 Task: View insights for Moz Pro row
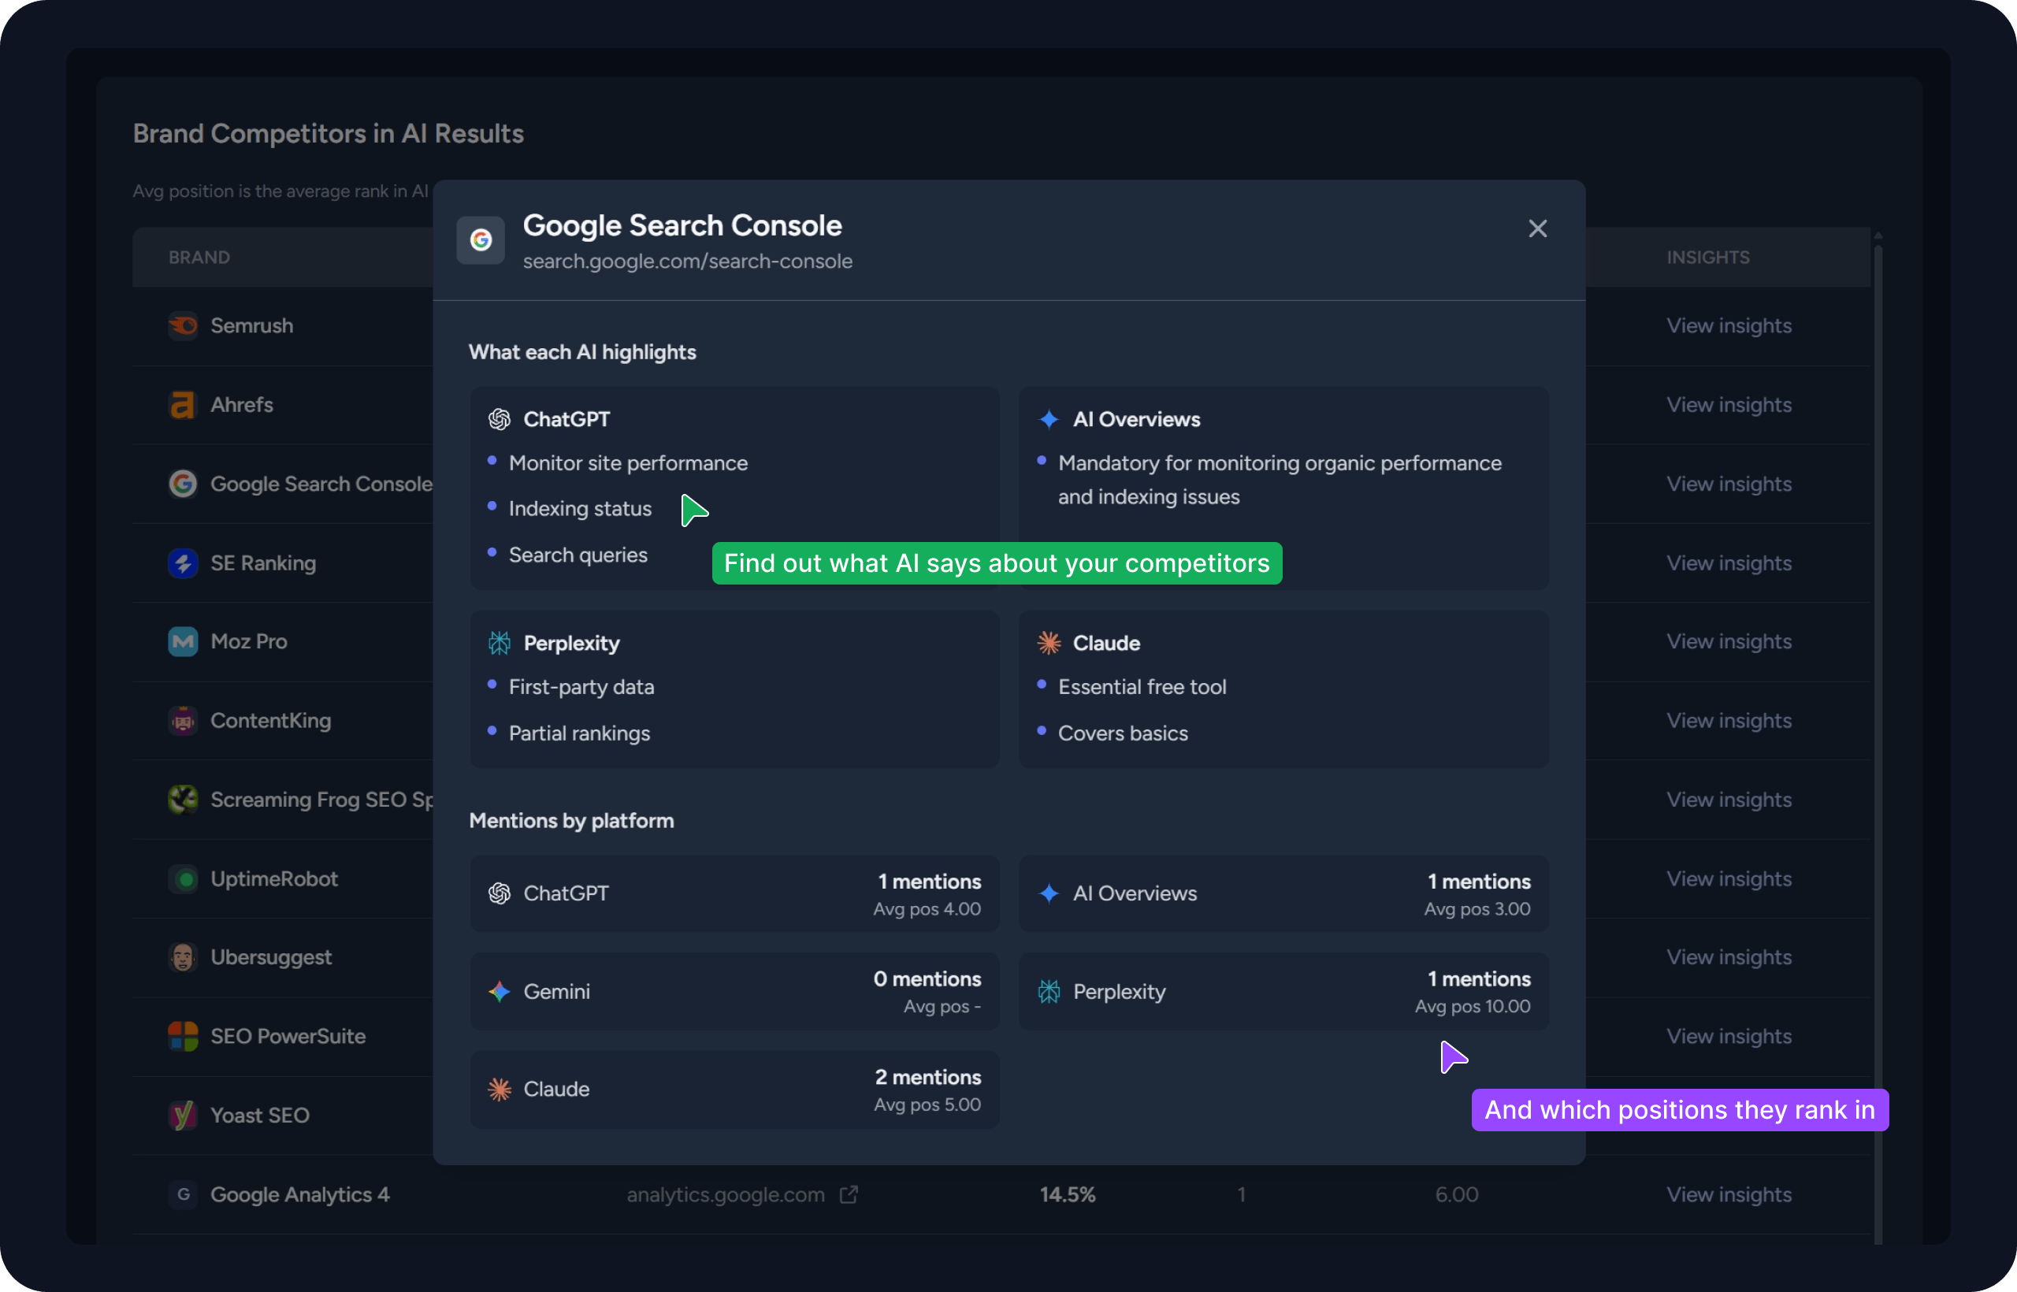(1729, 642)
